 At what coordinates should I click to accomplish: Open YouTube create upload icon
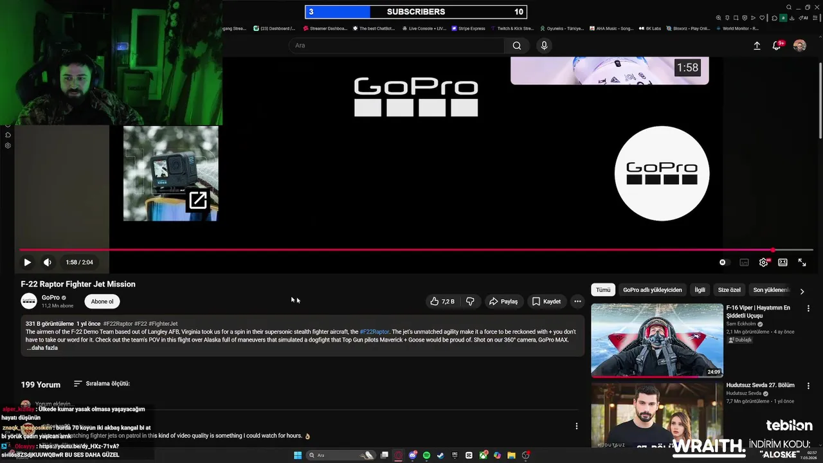(x=757, y=46)
